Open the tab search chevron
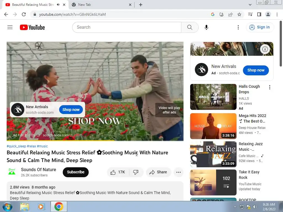 (x=250, y=5)
